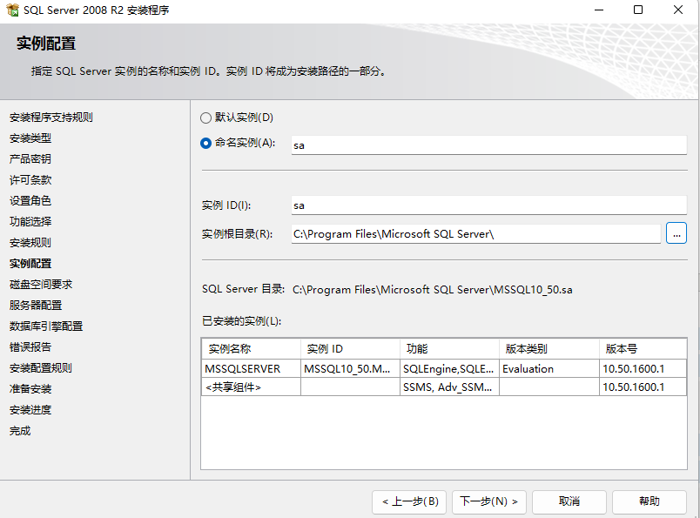This screenshot has width=700, height=518.
Task: Click the SQL Server 目录 path text
Action: 432,290
